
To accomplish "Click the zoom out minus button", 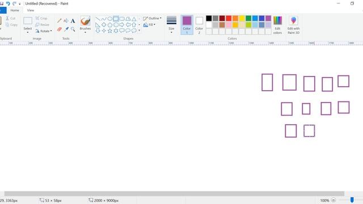I will [334, 200].
